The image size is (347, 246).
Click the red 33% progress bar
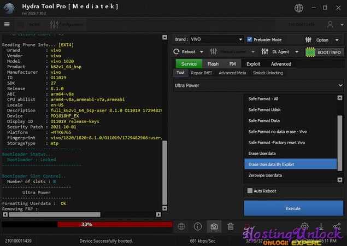coord(115,224)
